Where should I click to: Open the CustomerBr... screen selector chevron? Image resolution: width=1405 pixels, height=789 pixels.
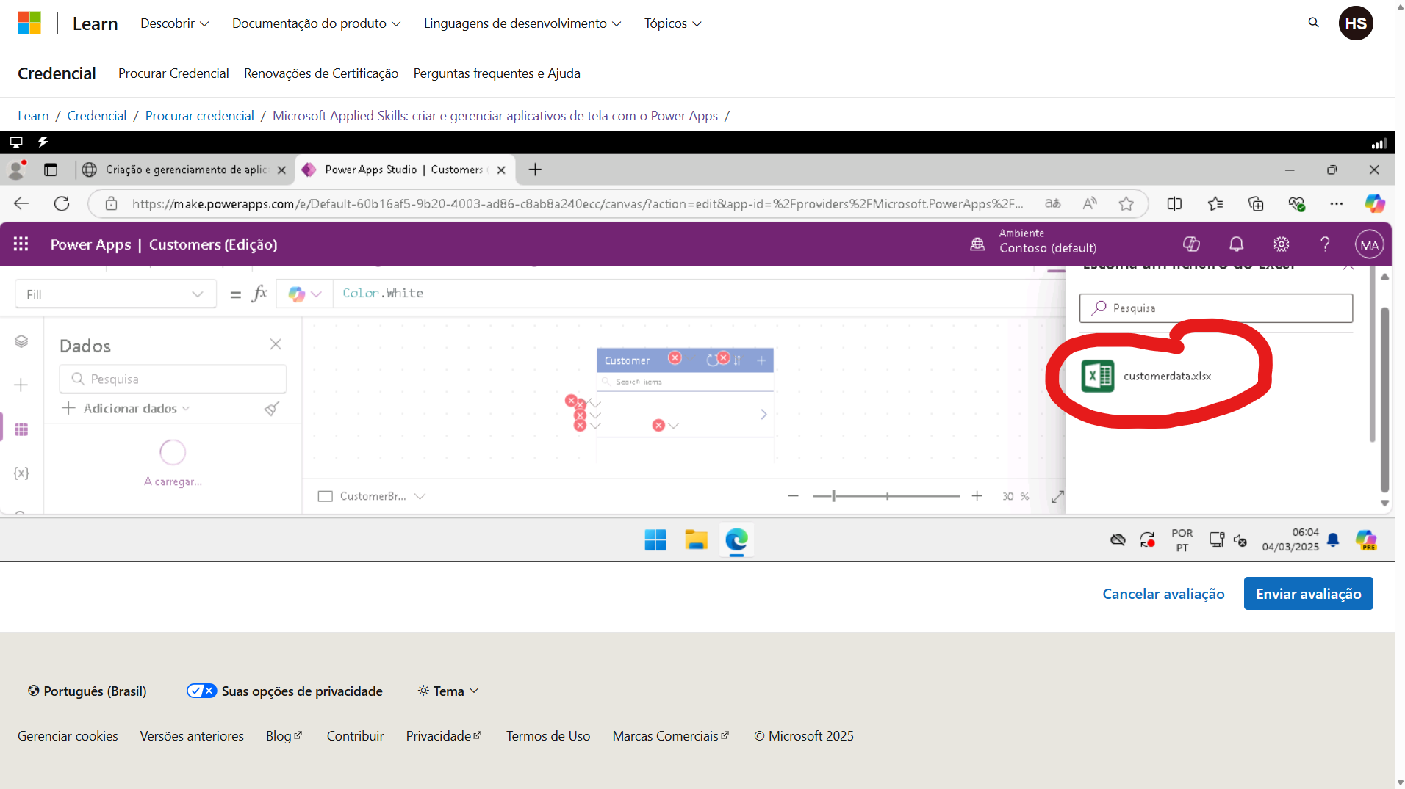pos(420,497)
